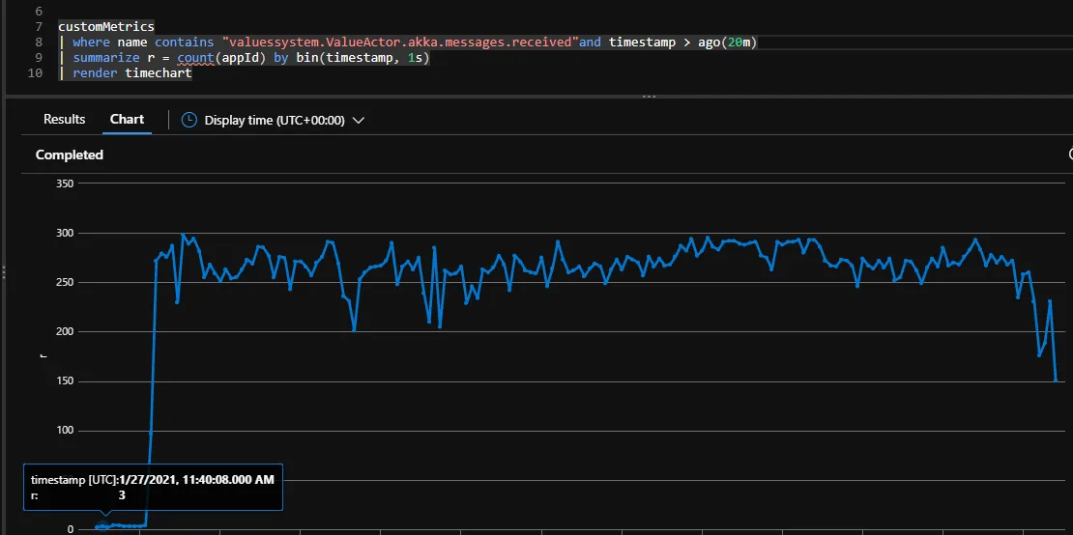Click the ago(20m) expression in the query
Screen dimensions: 1073x535
pyautogui.click(x=728, y=42)
